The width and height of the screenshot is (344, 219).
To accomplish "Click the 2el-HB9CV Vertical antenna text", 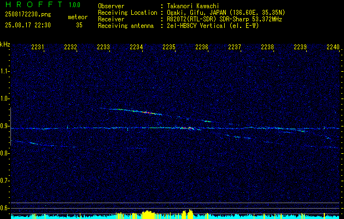I will click(213, 26).
